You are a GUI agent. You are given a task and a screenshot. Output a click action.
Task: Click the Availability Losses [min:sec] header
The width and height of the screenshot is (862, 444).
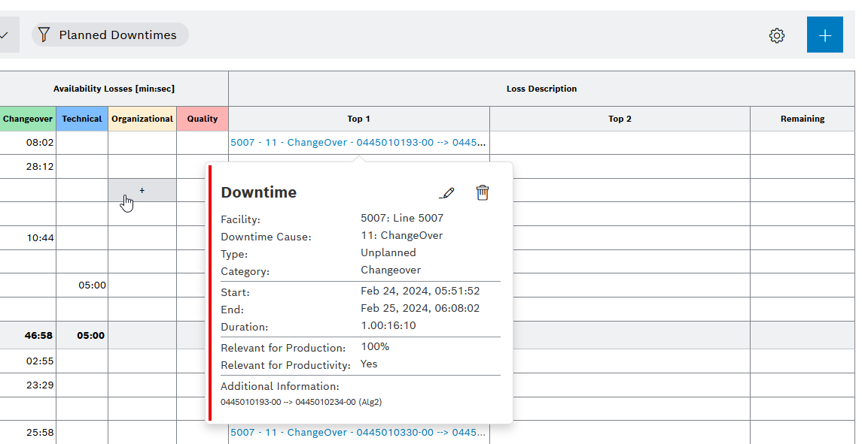pyautogui.click(x=114, y=88)
